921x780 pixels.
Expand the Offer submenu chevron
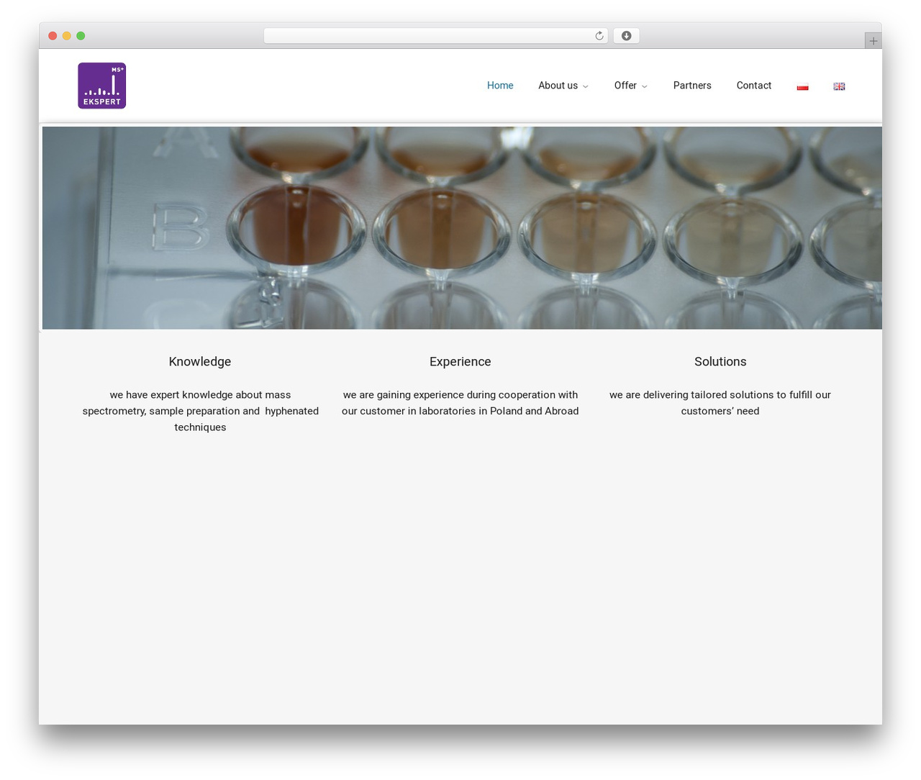(644, 86)
